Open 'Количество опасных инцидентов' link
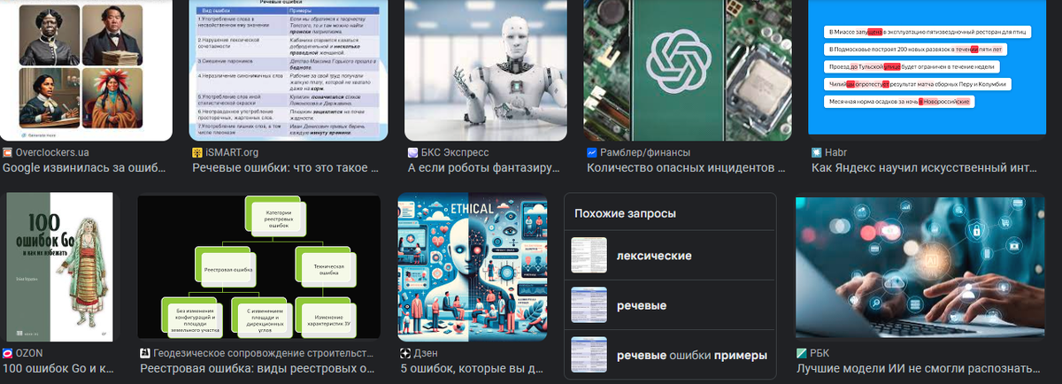The height and width of the screenshot is (384, 1062). pyautogui.click(x=687, y=168)
